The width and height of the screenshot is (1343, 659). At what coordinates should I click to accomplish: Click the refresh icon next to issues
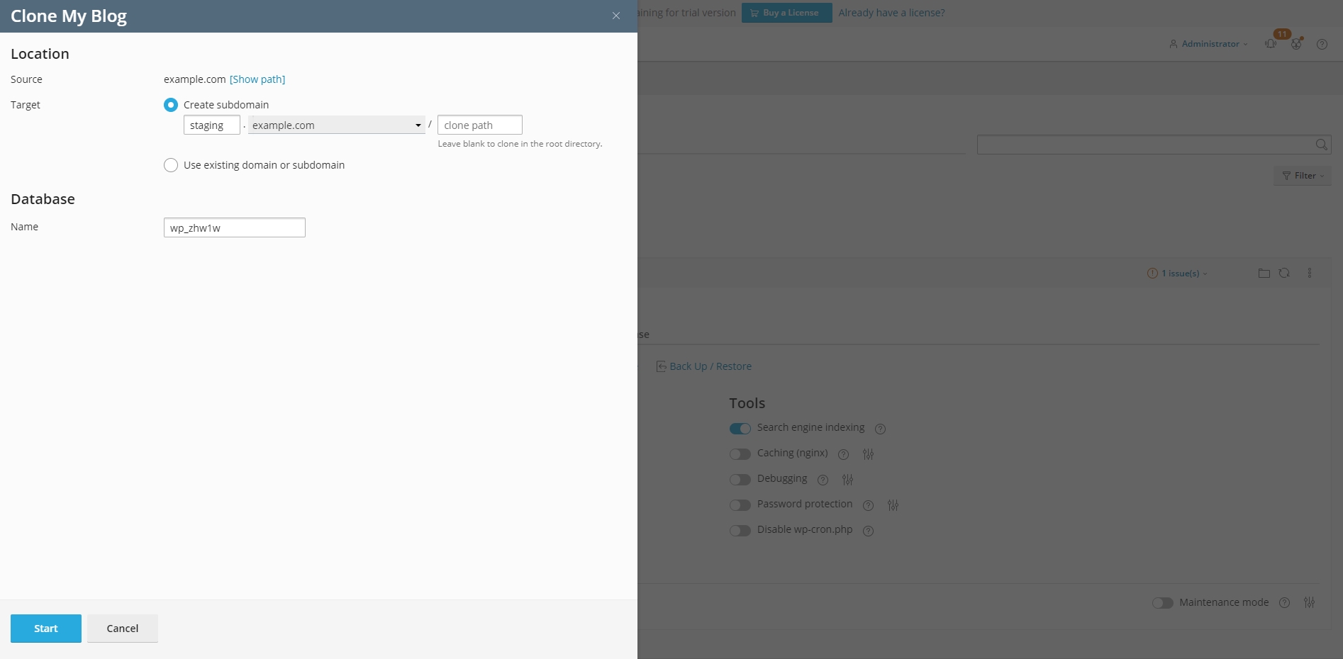pos(1284,274)
